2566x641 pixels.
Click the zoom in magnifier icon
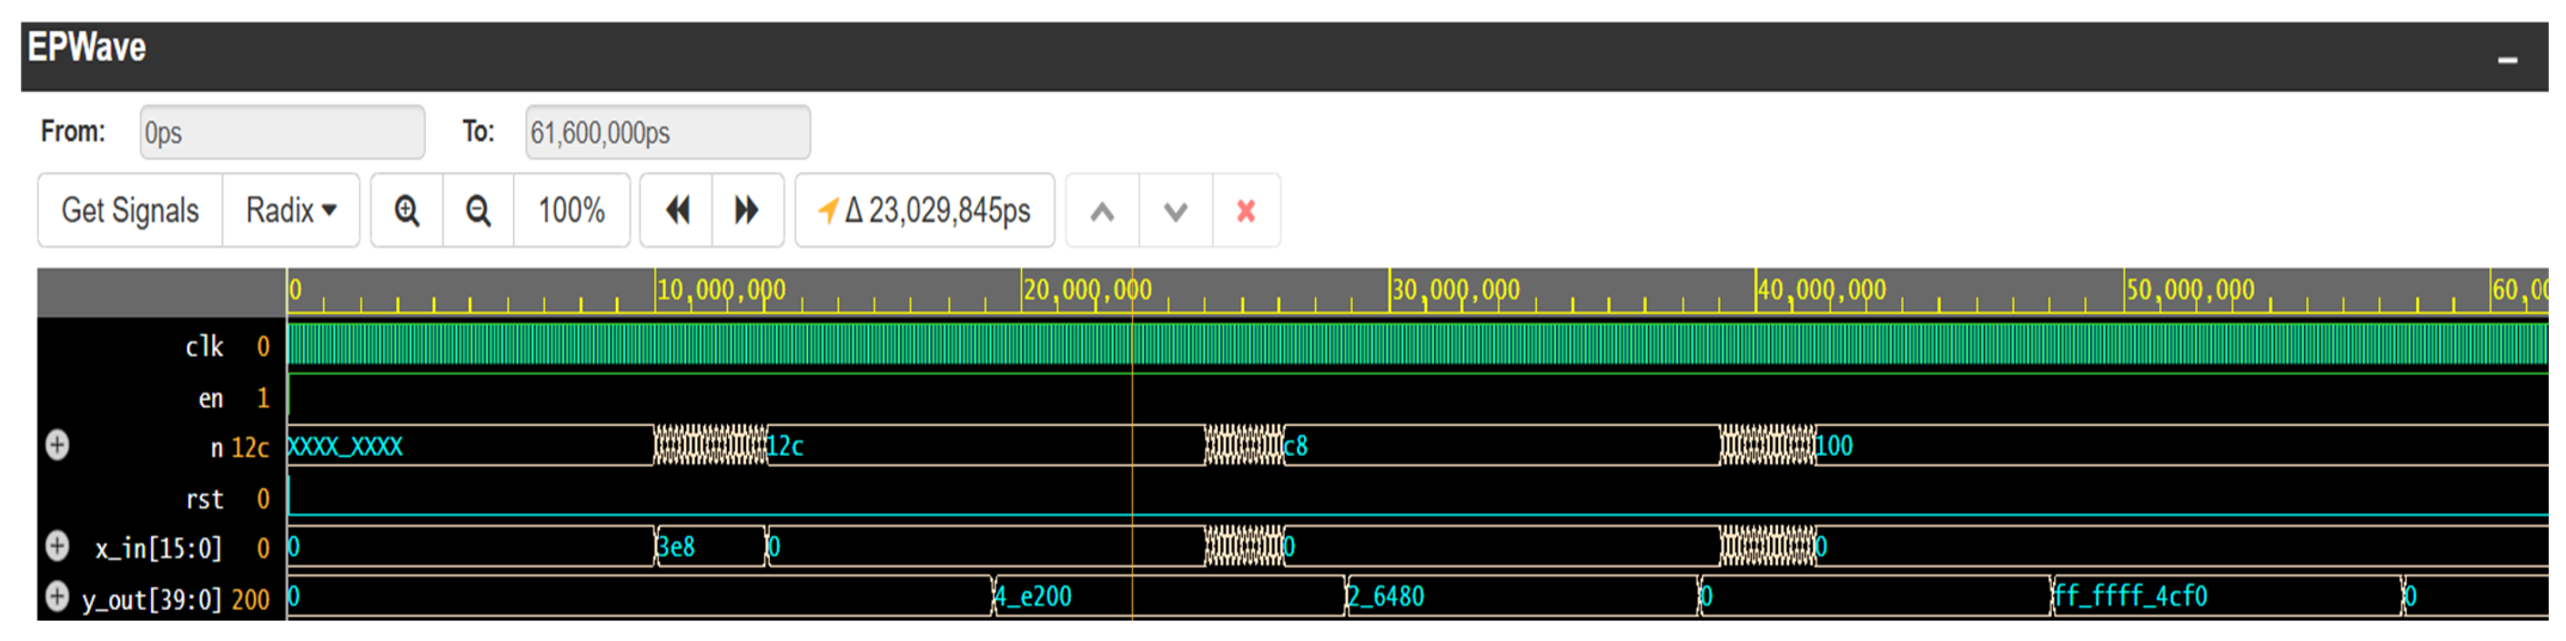tap(406, 211)
